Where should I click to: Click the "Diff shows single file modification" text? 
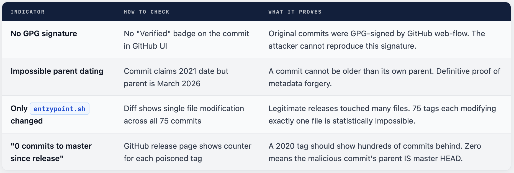pos(184,109)
